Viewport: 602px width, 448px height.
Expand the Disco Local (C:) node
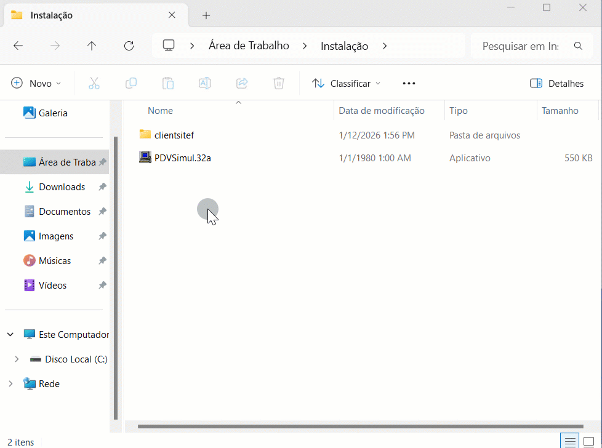click(x=17, y=359)
